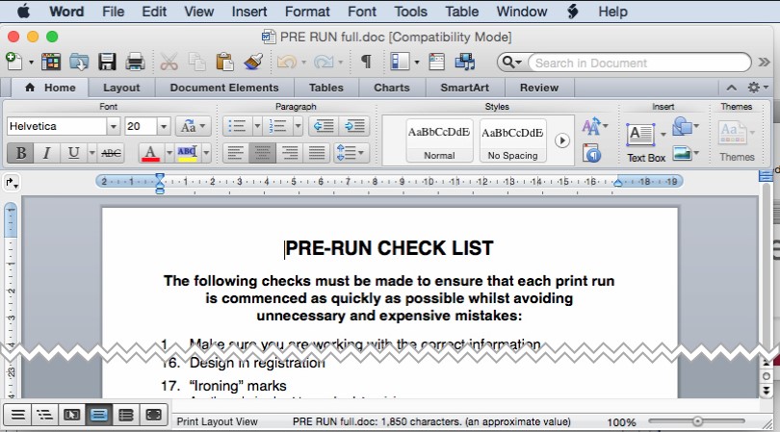Viewport: 780px width, 432px height.
Task: Apply the No Spacing style
Action: pyautogui.click(x=512, y=140)
